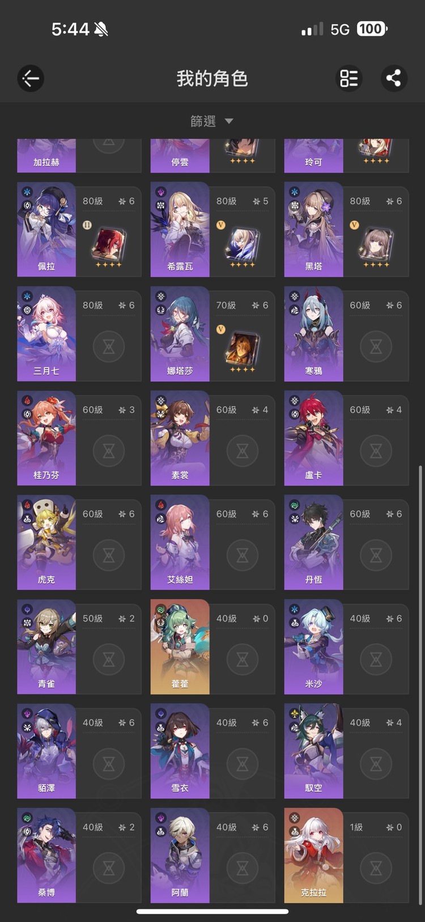Tap the 我的角色 page title
Image resolution: width=425 pixels, height=922 pixels.
pos(212,78)
